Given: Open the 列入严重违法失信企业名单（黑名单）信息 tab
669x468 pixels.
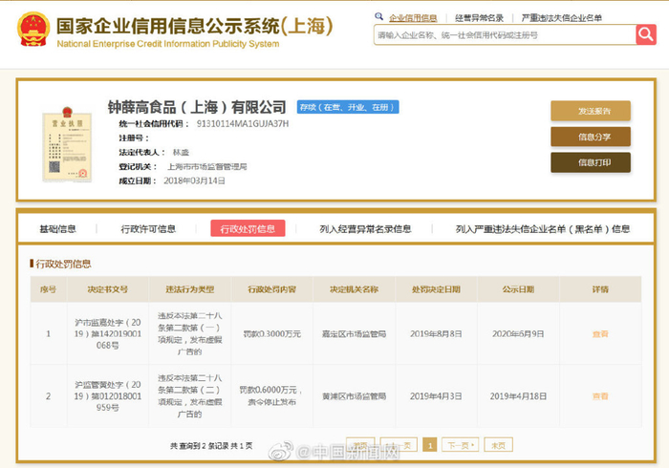Looking at the screenshot, I should (x=542, y=229).
